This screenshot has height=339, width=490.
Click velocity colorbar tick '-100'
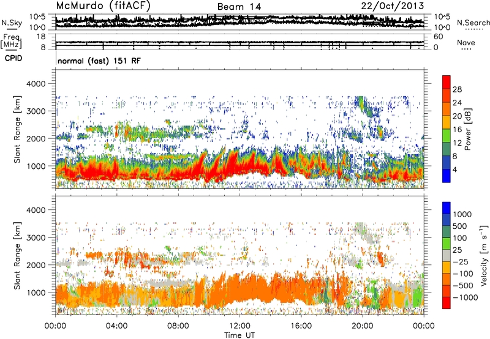[x=463, y=274]
